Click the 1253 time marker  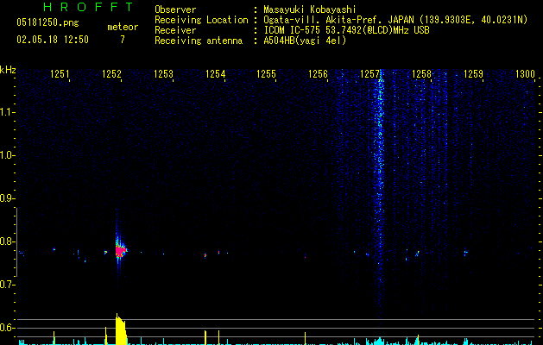click(163, 74)
